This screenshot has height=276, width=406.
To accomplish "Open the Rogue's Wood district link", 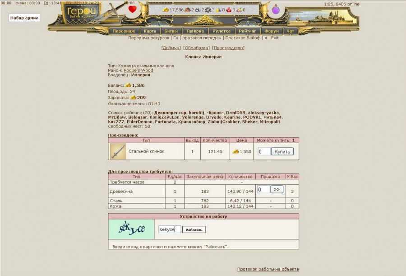I will (138, 70).
